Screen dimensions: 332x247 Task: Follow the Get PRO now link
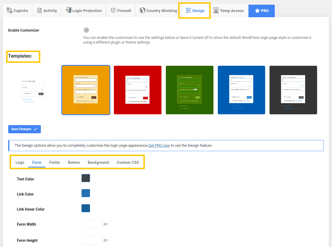coord(159,145)
